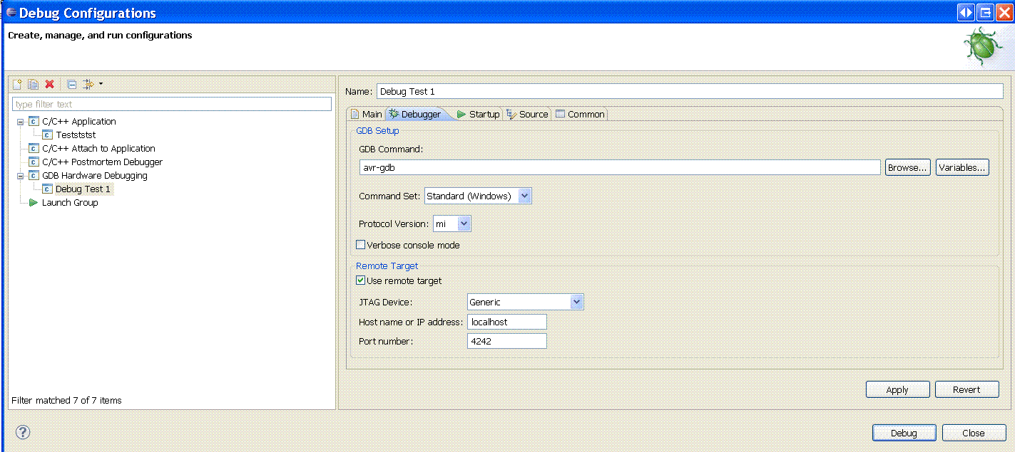
Task: Click the GDB Command field
Action: click(620, 167)
